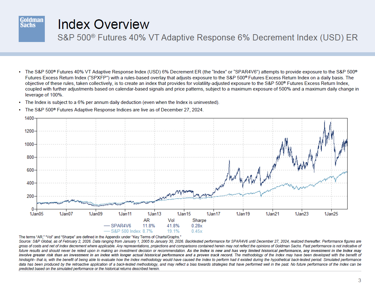Click the 1Jan19 x-axis date label
This screenshot has width=375, height=289.
pyautogui.click(x=243, y=214)
